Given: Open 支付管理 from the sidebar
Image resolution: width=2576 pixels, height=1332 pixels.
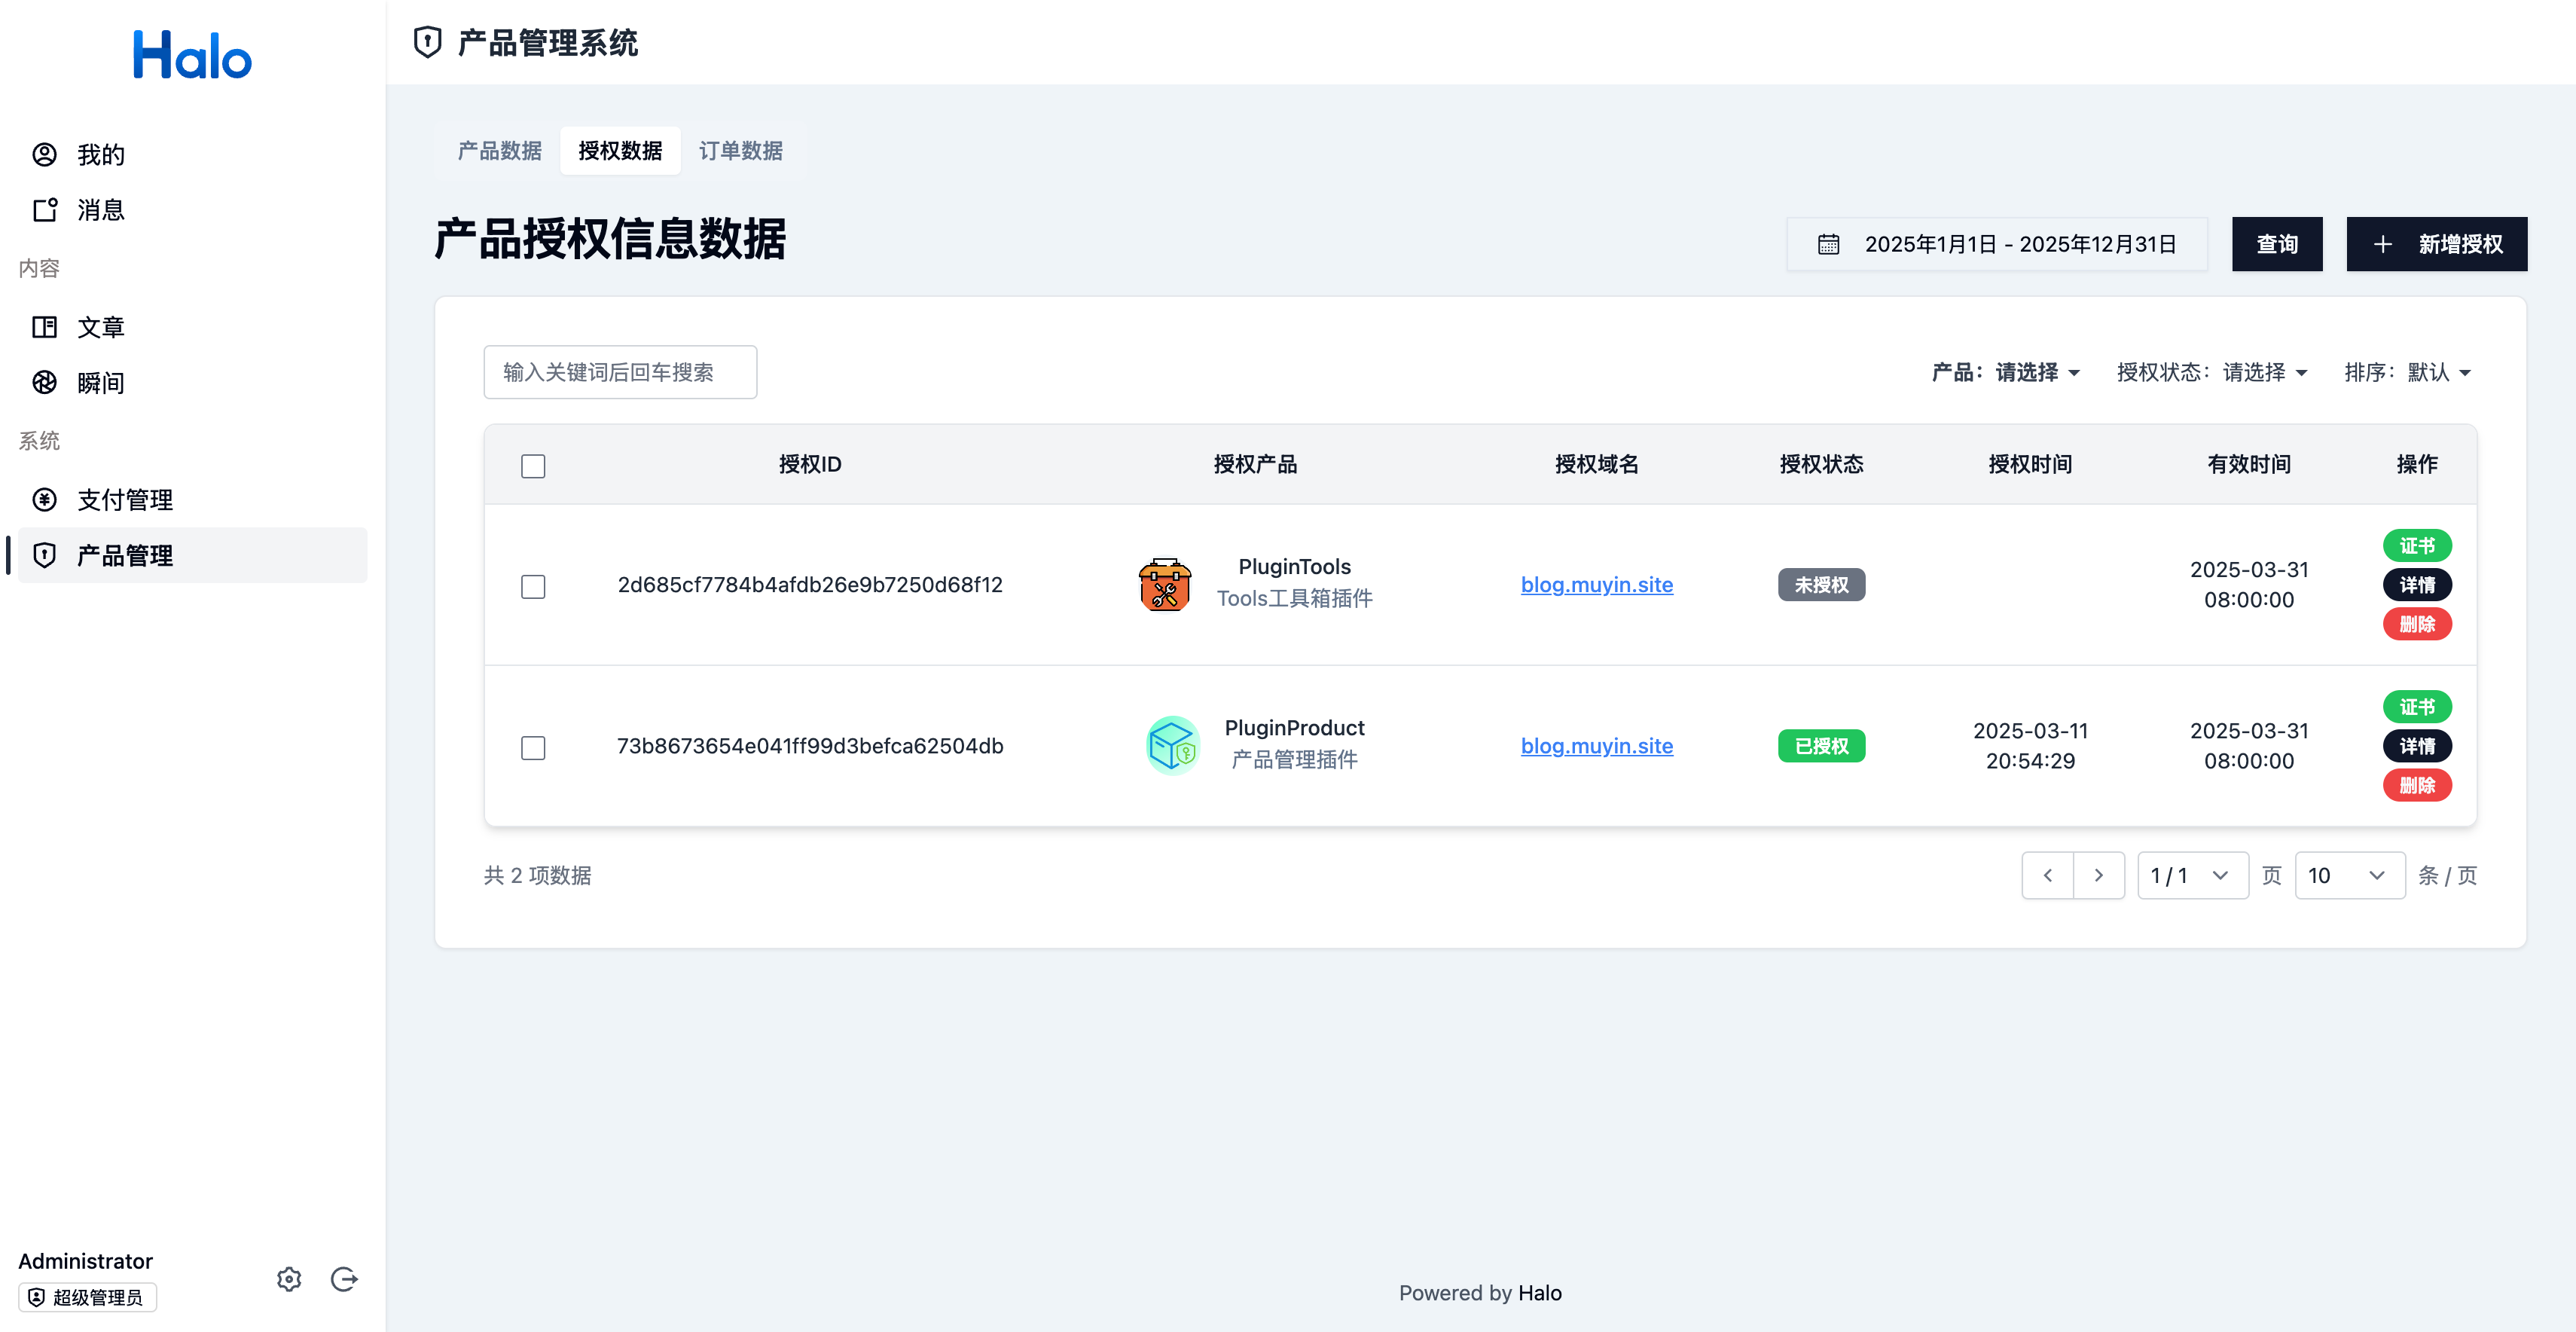Looking at the screenshot, I should (124, 499).
